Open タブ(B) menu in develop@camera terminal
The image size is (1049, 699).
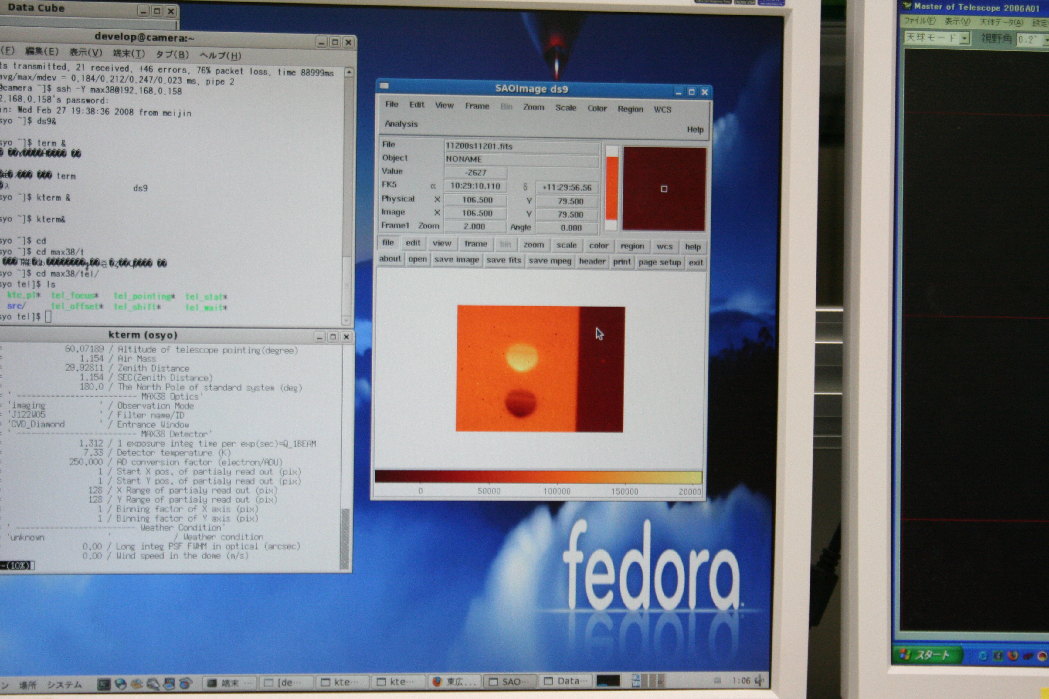click(172, 54)
